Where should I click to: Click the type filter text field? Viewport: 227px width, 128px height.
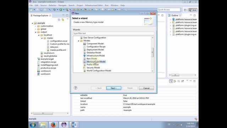tap(113, 33)
